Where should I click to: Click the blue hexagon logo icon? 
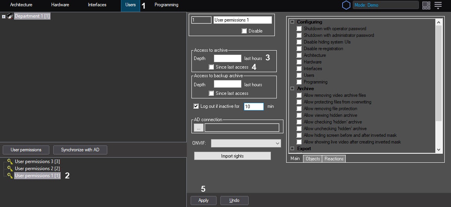pos(346,5)
